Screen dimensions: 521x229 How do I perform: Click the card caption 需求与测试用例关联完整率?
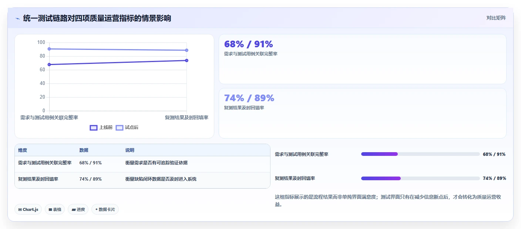(251, 54)
